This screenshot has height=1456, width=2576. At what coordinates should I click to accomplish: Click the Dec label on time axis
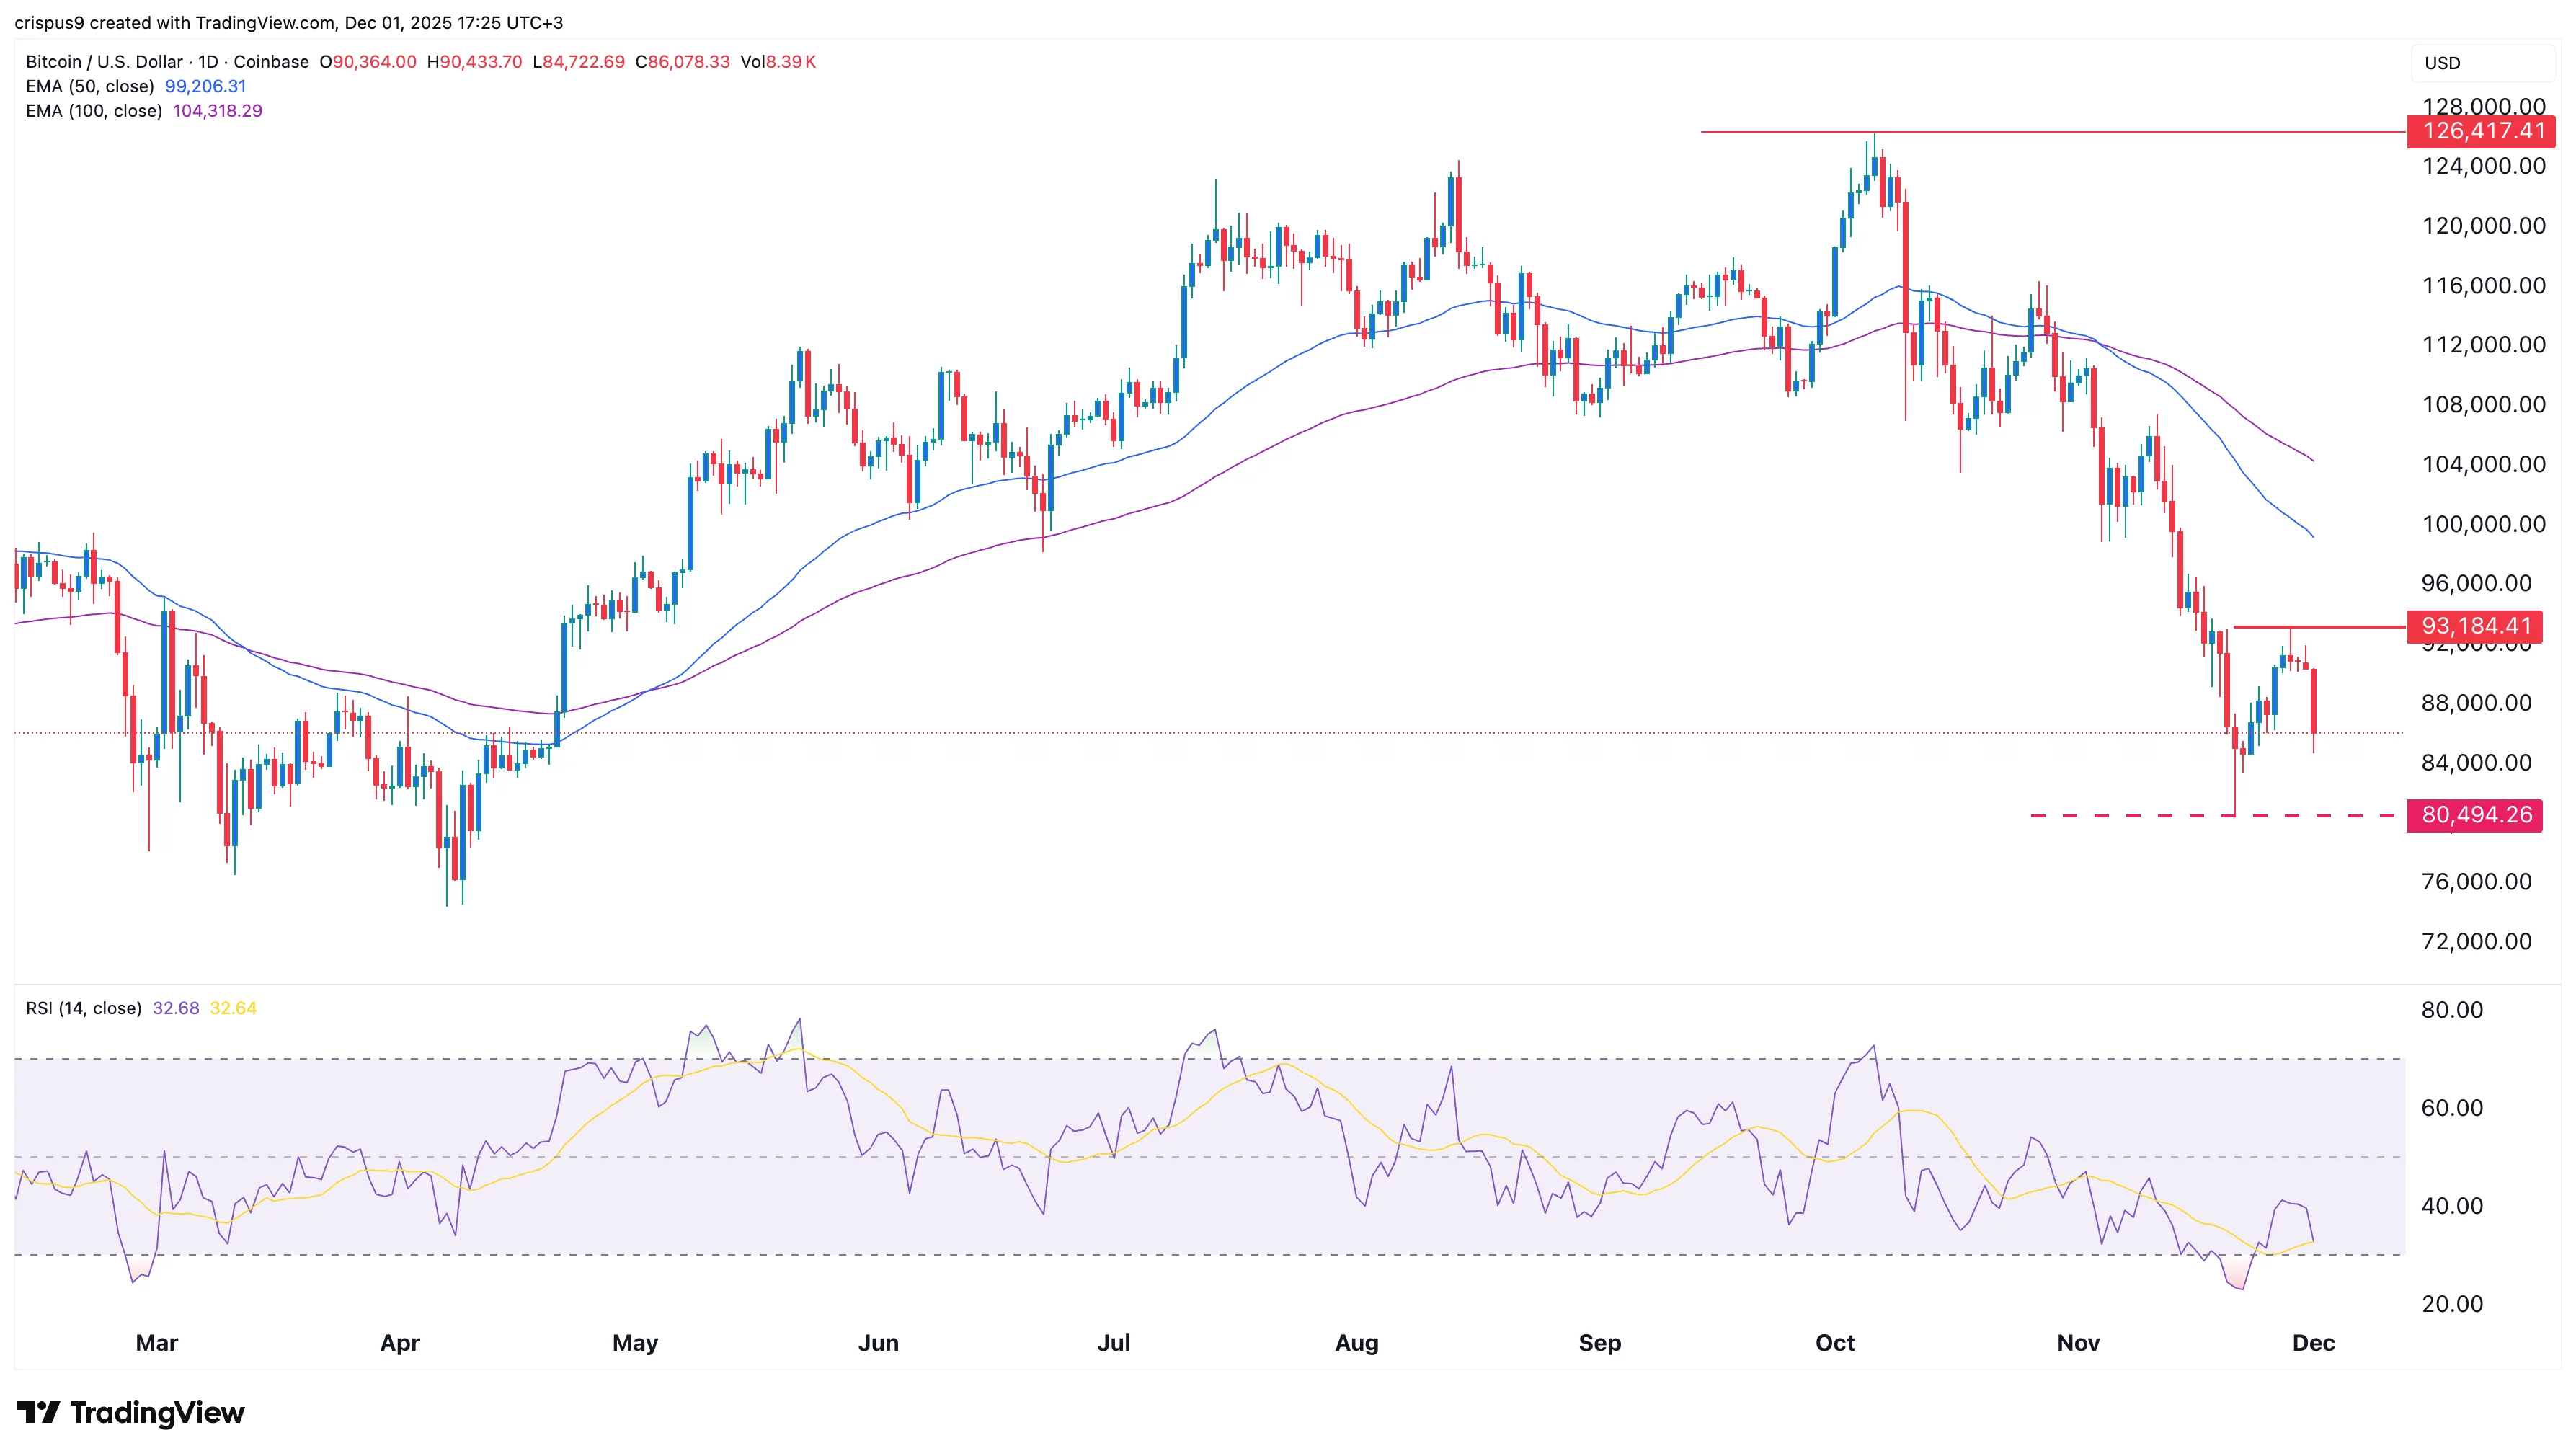coord(2312,1343)
